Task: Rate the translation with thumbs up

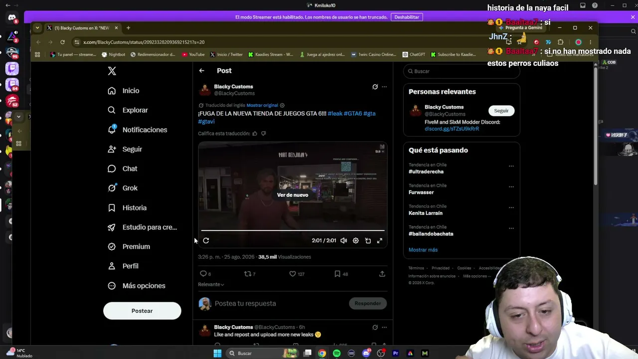Action: pos(255,134)
